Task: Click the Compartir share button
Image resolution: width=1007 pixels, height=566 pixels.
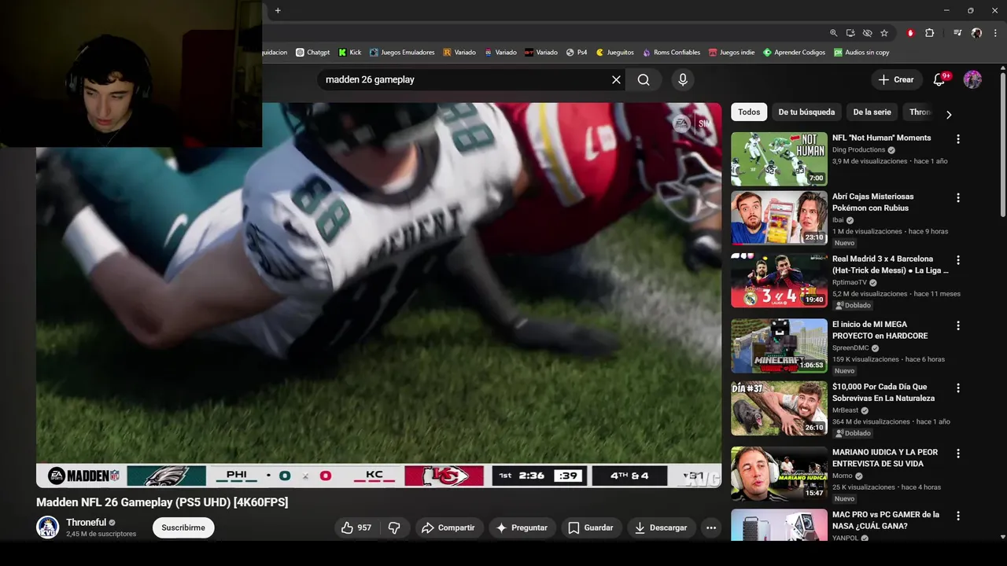Action: (x=448, y=527)
